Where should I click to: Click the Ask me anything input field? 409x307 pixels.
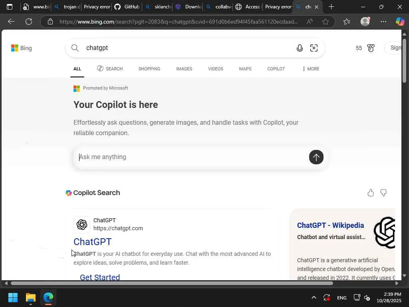(192, 157)
